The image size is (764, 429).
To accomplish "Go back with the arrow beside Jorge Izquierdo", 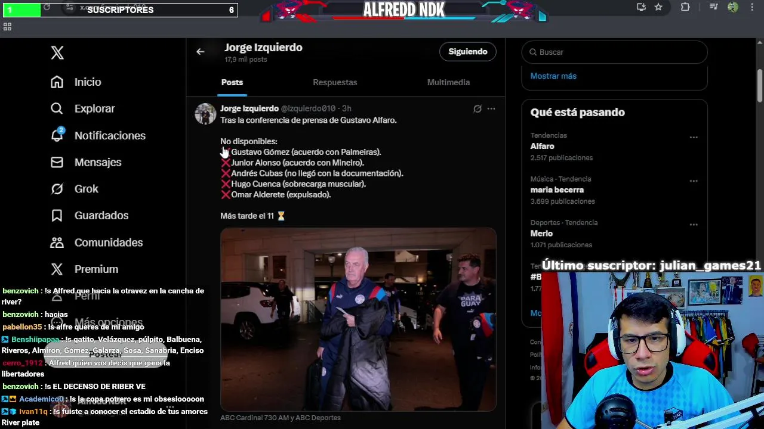I will click(x=201, y=52).
